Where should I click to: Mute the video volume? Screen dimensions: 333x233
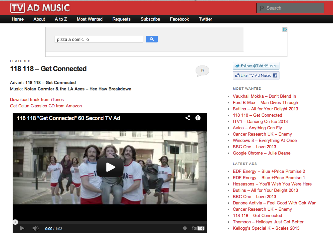[35, 228]
